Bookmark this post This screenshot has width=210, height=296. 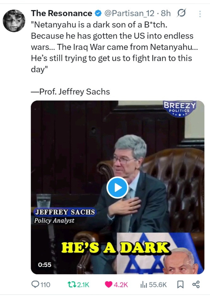pyautogui.click(x=180, y=284)
